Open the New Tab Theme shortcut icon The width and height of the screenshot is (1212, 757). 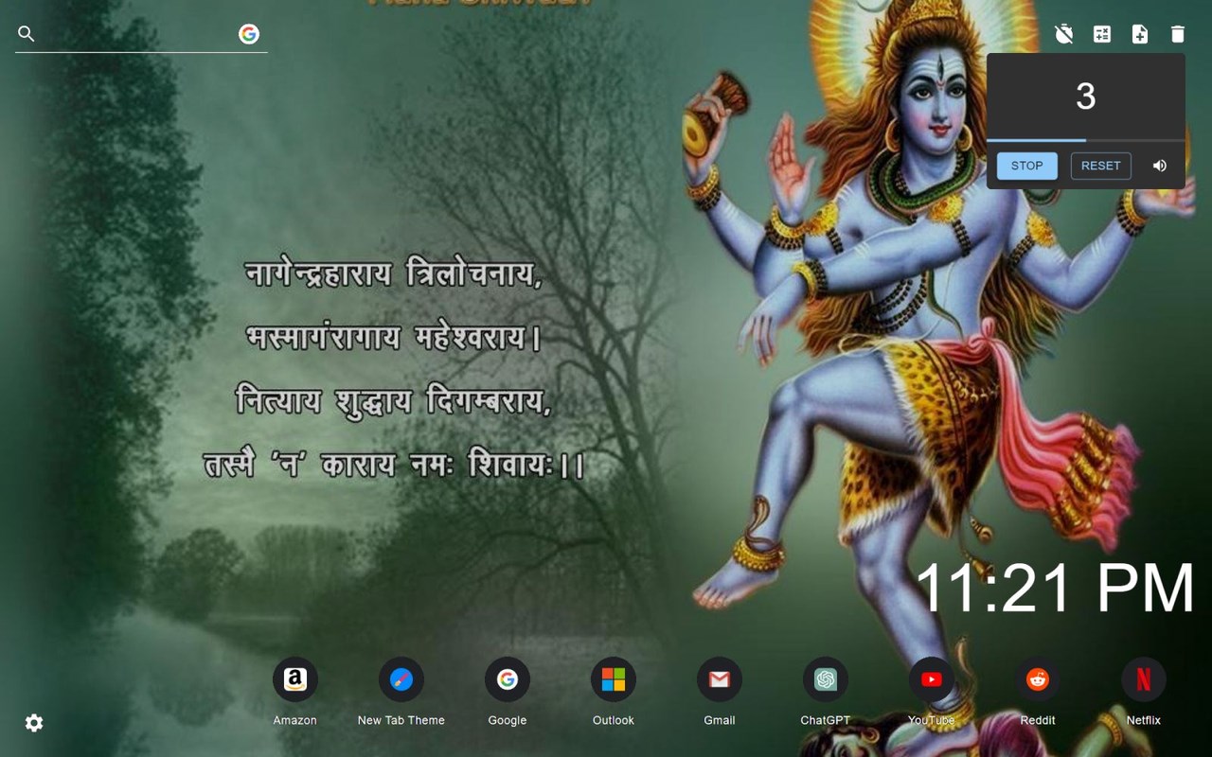(401, 679)
